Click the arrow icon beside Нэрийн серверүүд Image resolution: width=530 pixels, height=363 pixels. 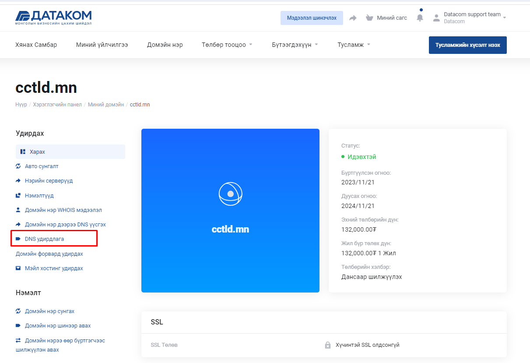point(18,181)
